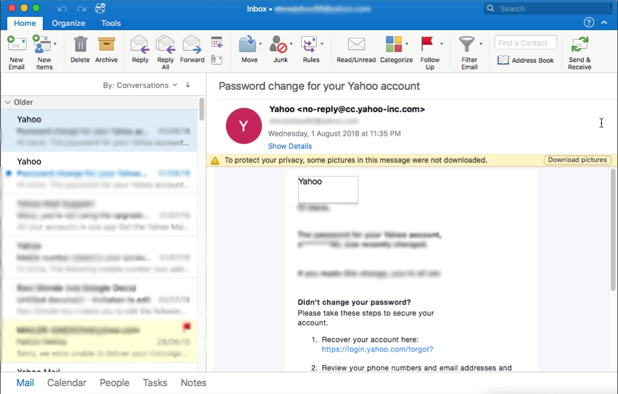Click the Filter Email funnel
The height and width of the screenshot is (394, 618).
click(x=467, y=44)
